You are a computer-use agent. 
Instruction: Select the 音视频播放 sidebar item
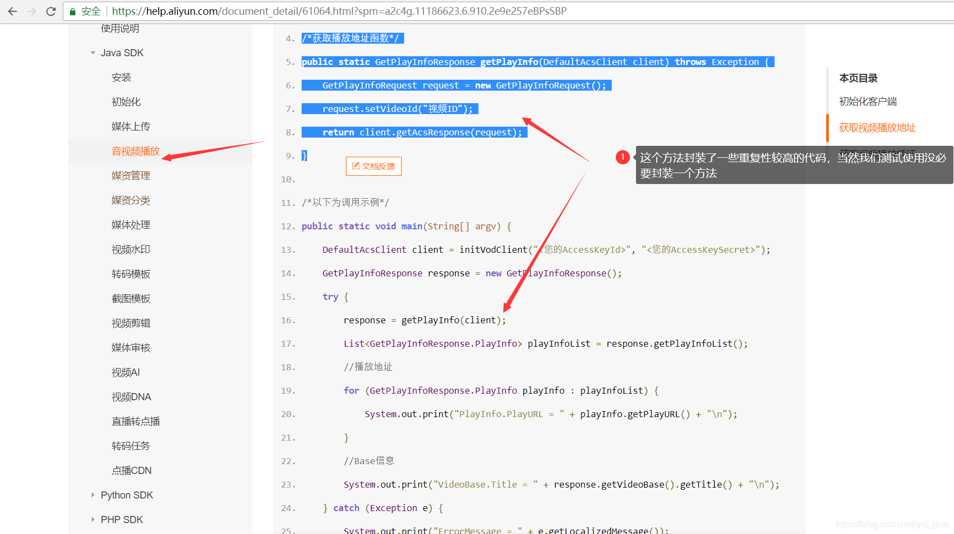136,151
